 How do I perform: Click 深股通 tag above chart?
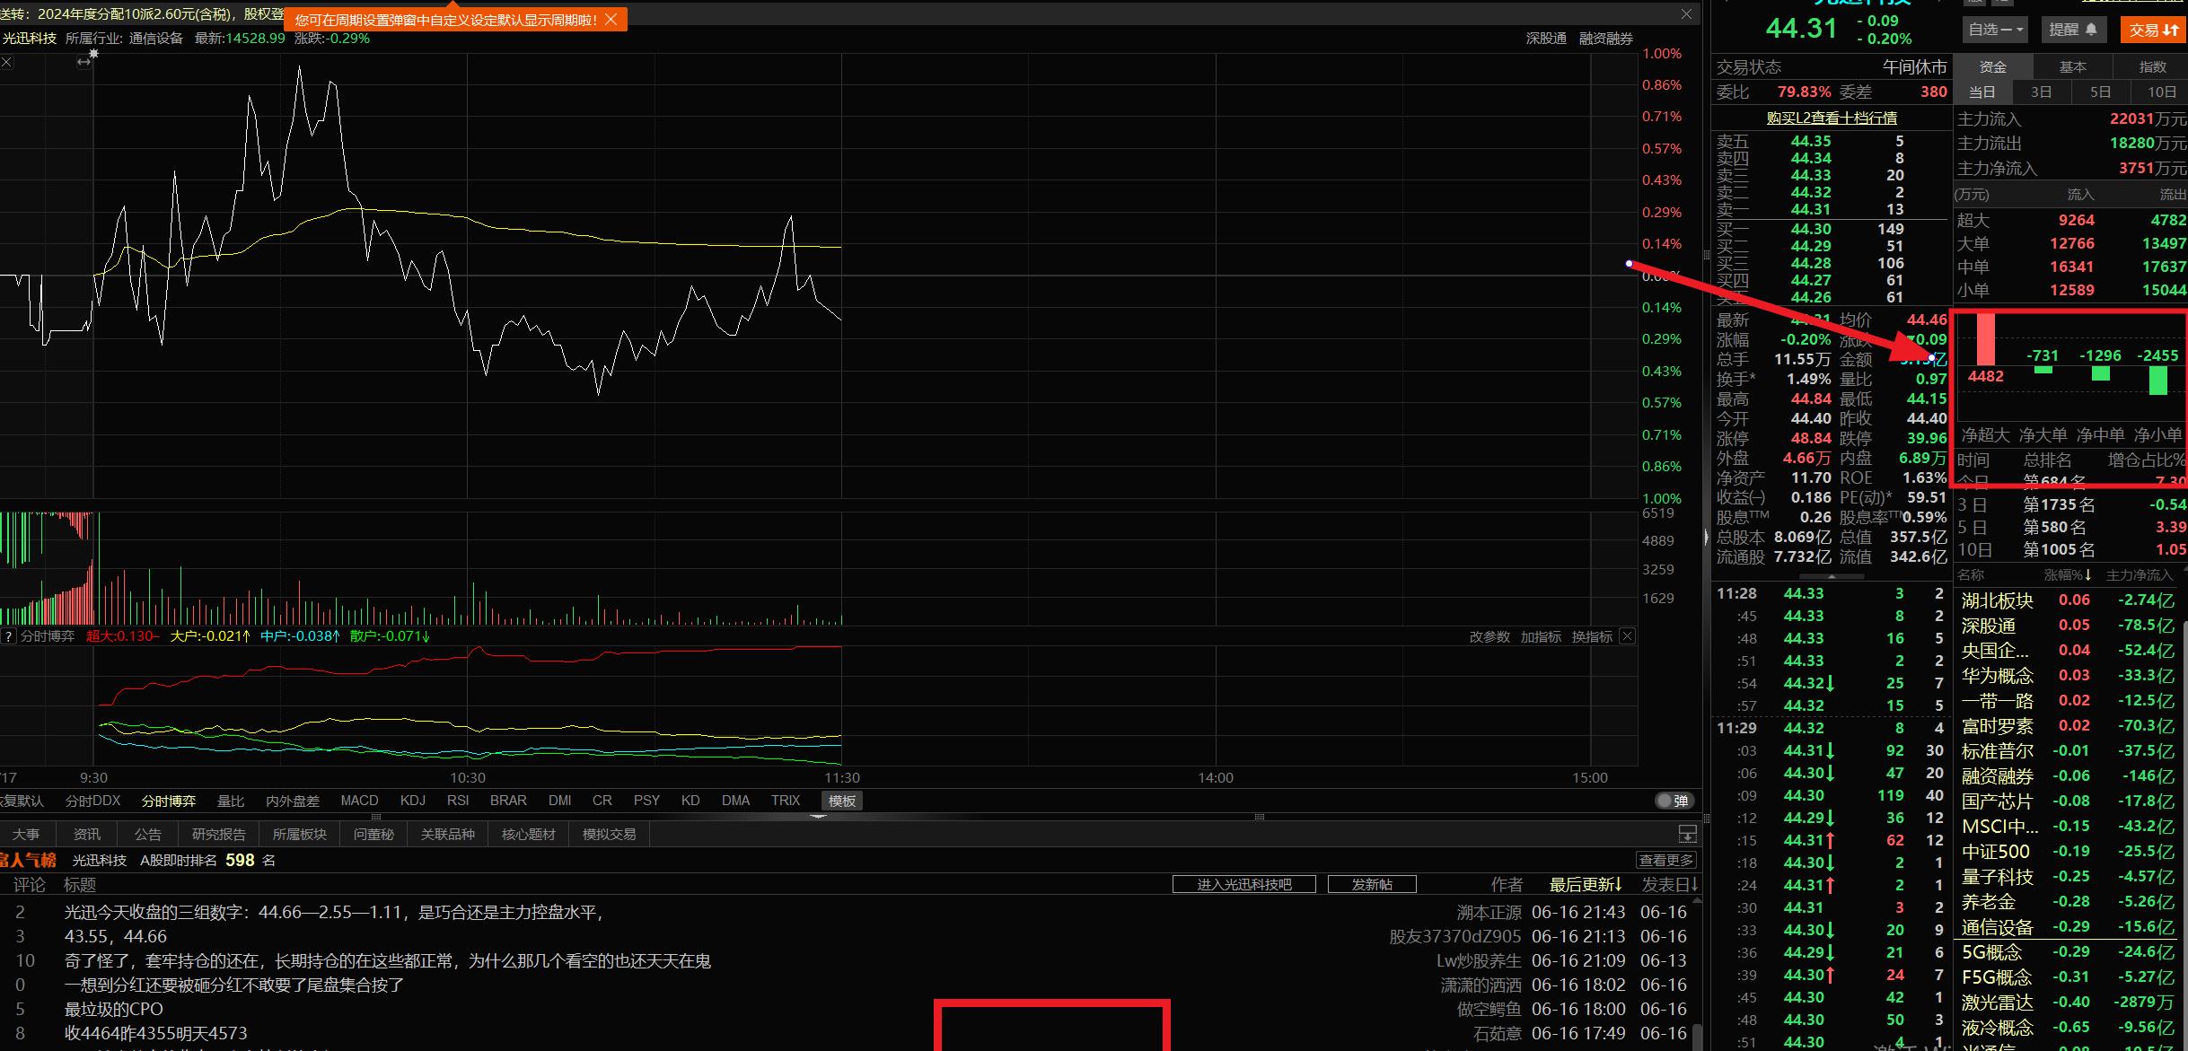1546,39
